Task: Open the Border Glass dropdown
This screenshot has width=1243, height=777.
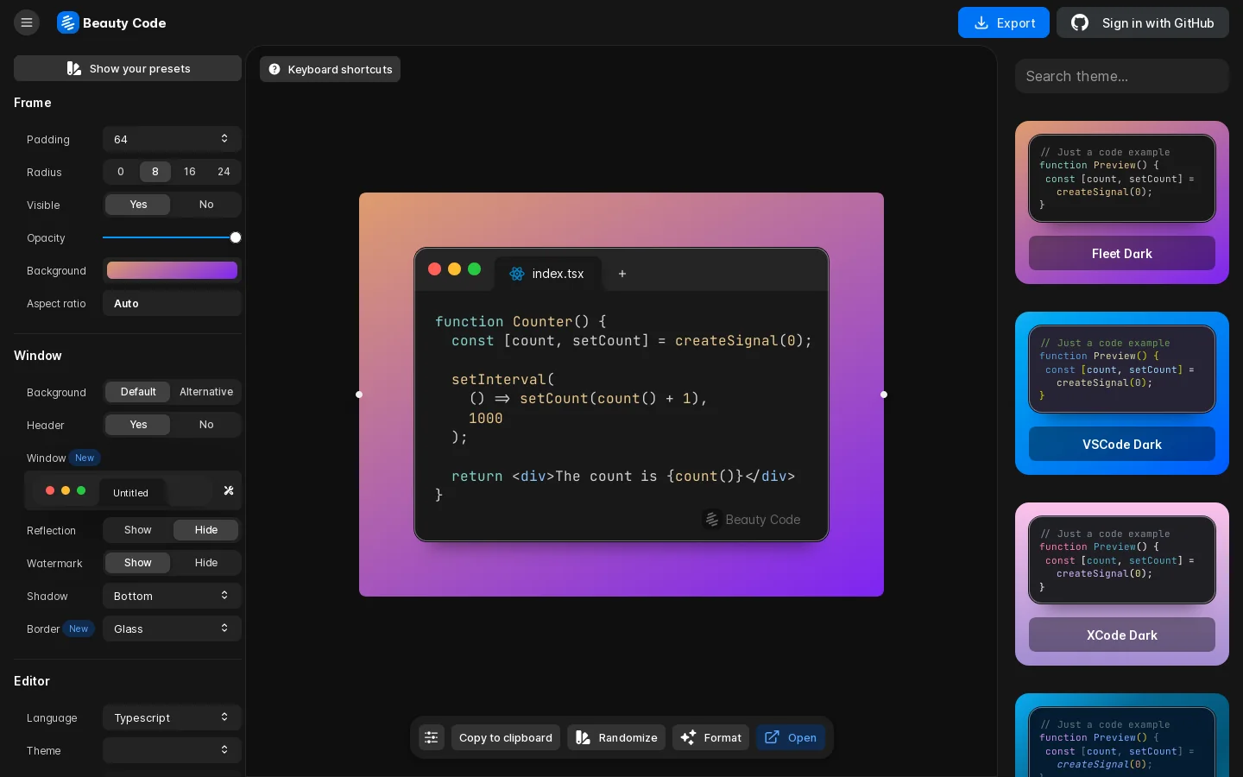Action: pyautogui.click(x=172, y=629)
